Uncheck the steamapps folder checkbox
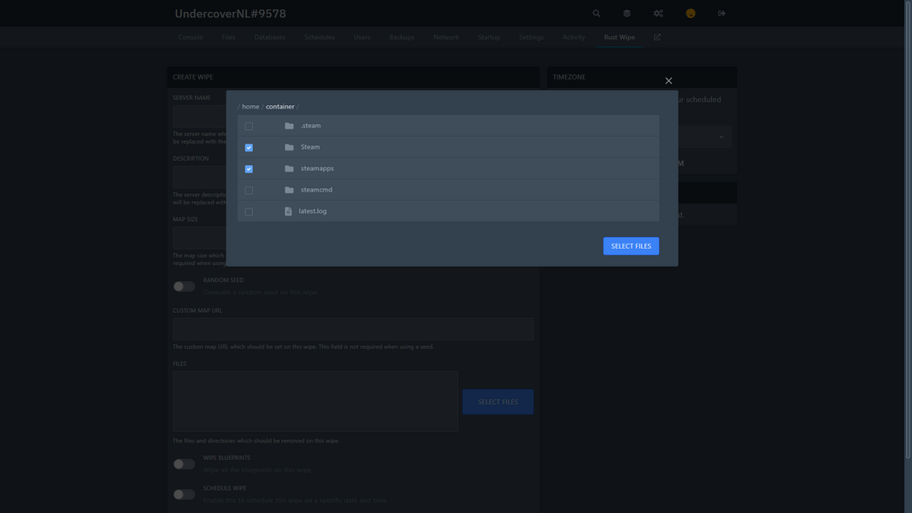 pyautogui.click(x=249, y=169)
